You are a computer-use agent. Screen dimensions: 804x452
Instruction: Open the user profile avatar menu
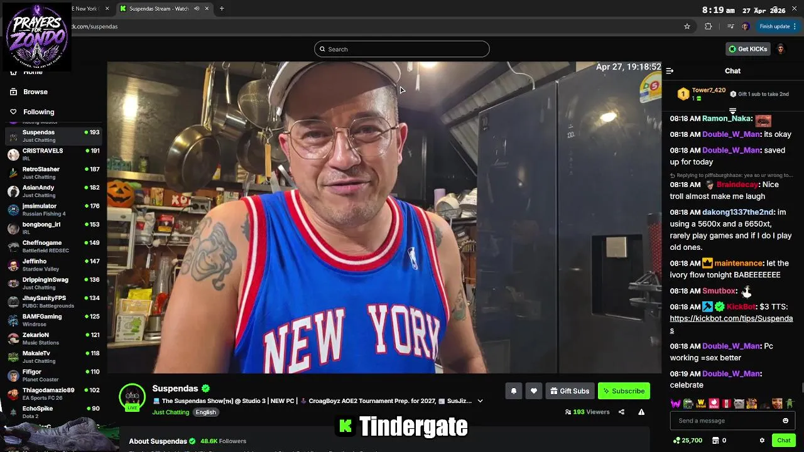point(781,49)
